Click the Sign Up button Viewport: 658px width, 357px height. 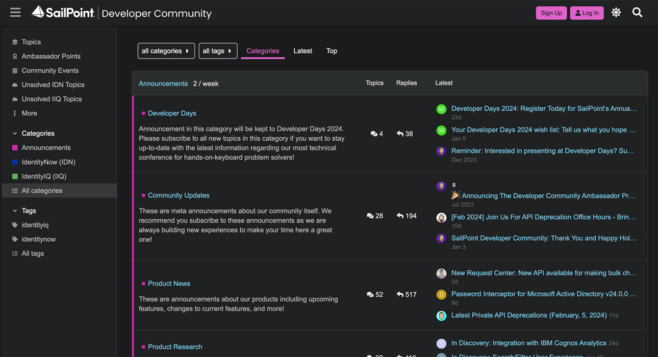click(x=551, y=12)
